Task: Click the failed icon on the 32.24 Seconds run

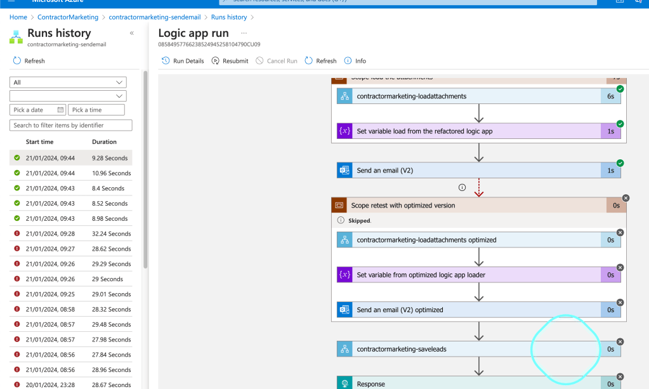Action: [x=17, y=234]
